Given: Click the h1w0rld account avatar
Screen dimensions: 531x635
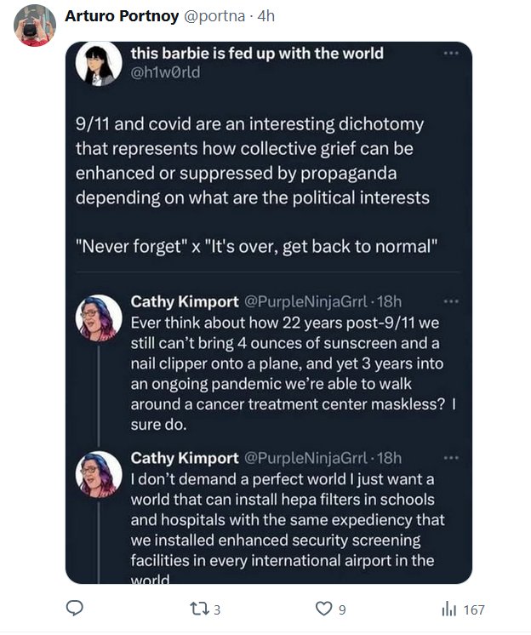Looking at the screenshot, I should click(100, 64).
